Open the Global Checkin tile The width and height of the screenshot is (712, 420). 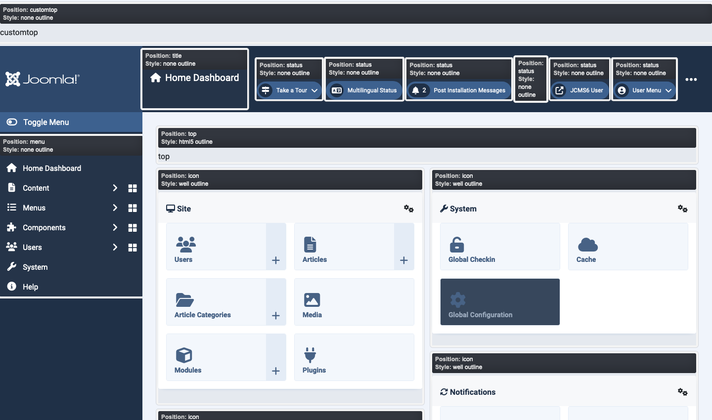[x=500, y=247]
